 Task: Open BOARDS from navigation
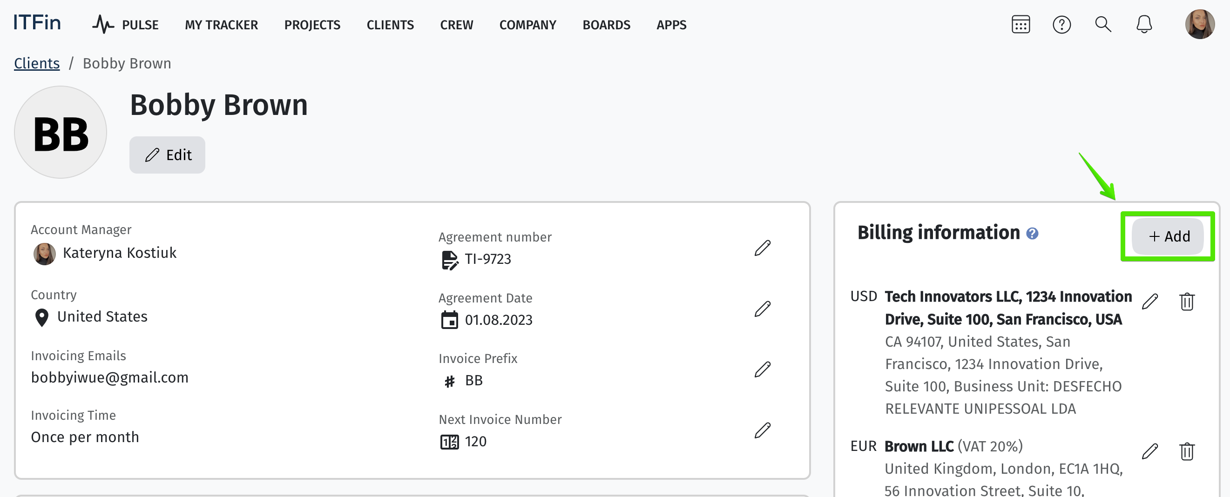607,25
